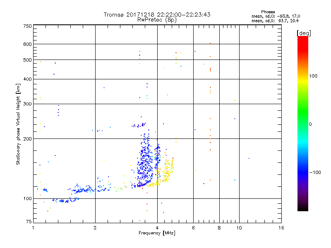Screen dimensions: 331x248
Task: Click the '300' y-axis tick label
Action: pos(27,104)
